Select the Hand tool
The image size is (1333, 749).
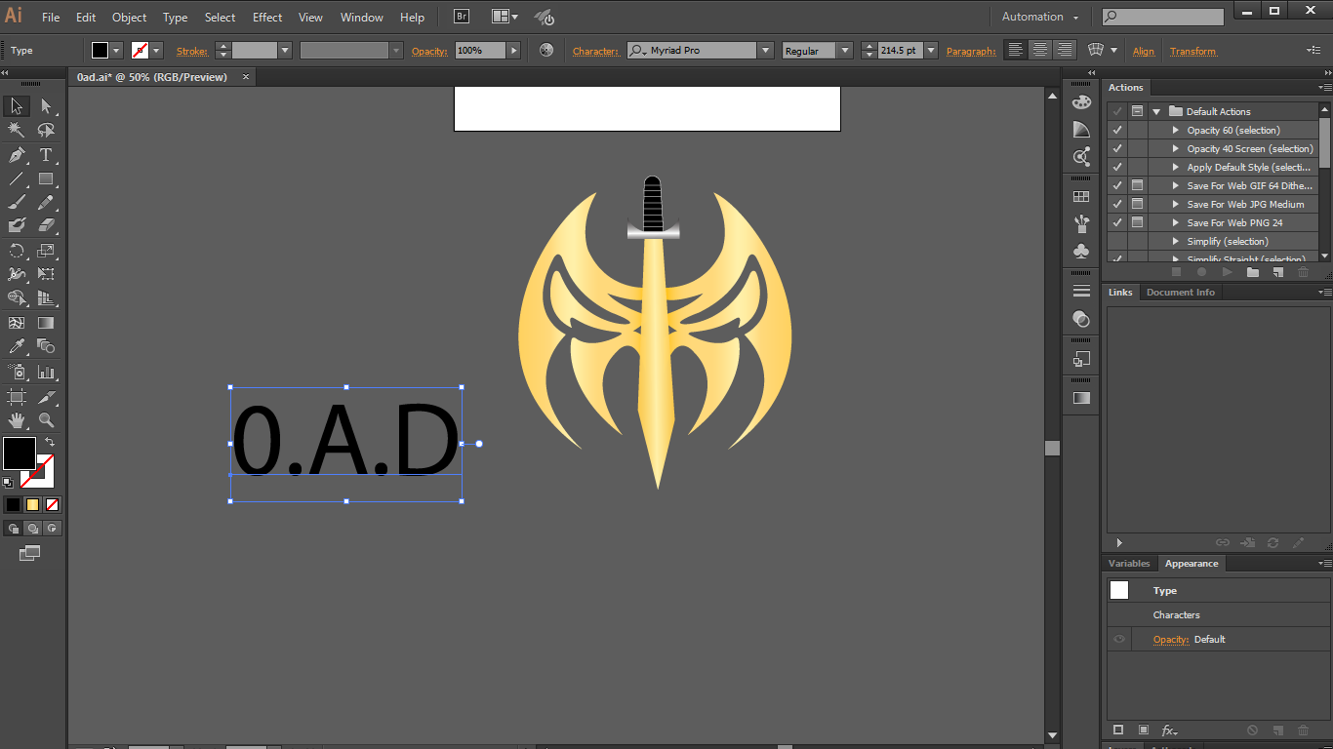coord(17,420)
